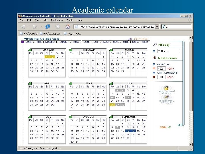Open the Back button history dropdown arrow

pos(29,27)
